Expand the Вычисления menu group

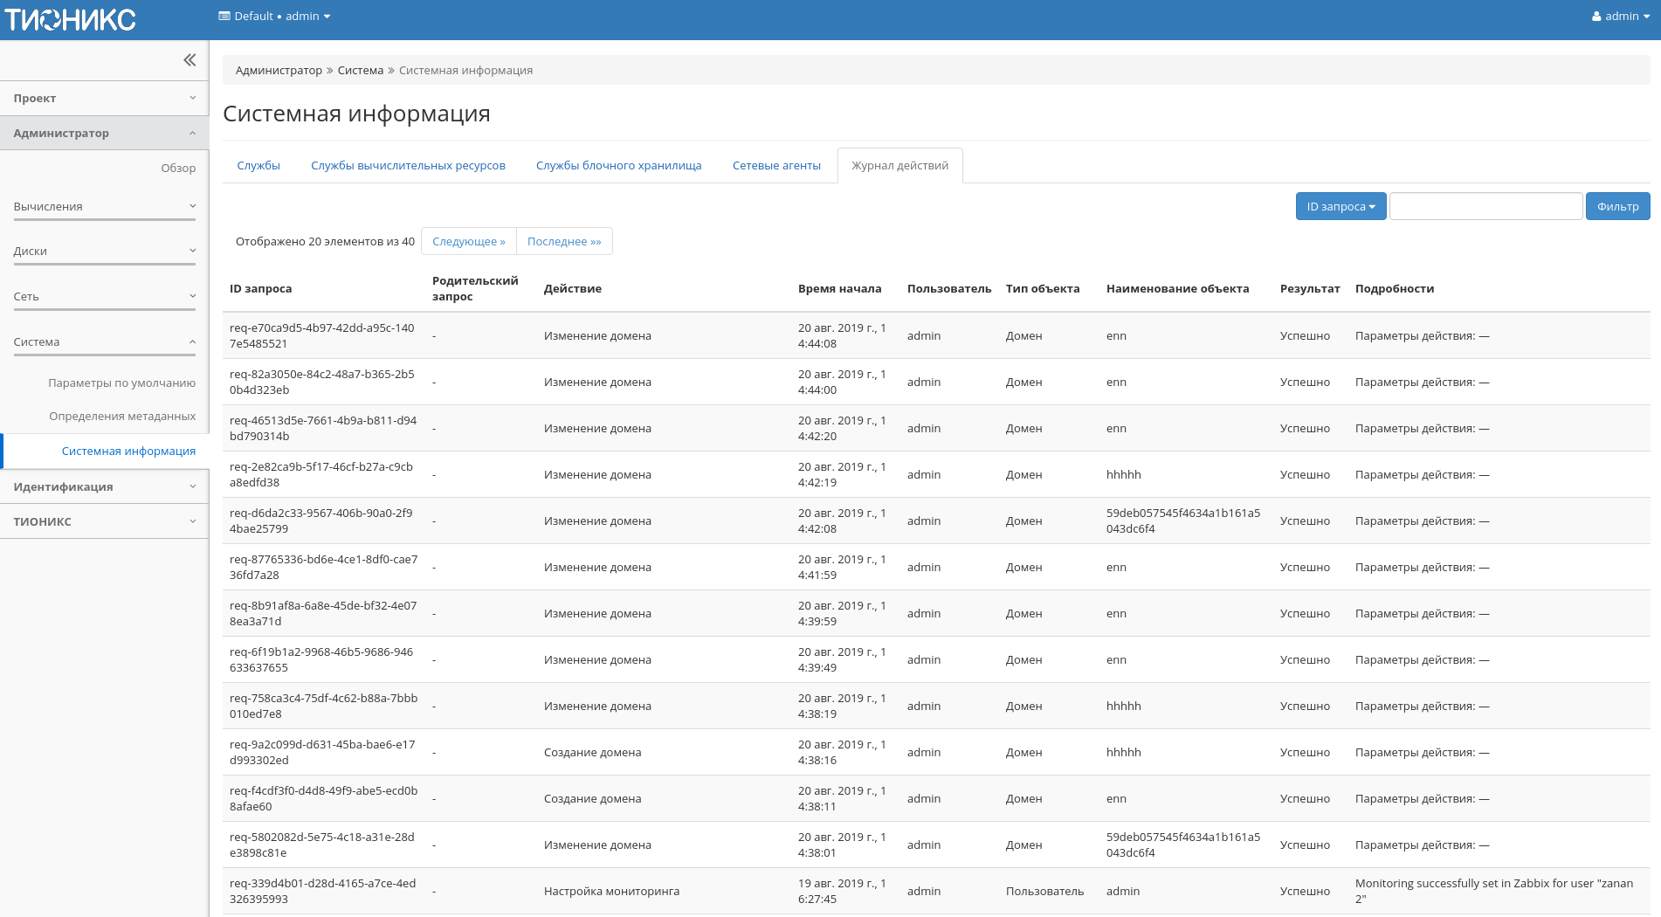pos(104,207)
